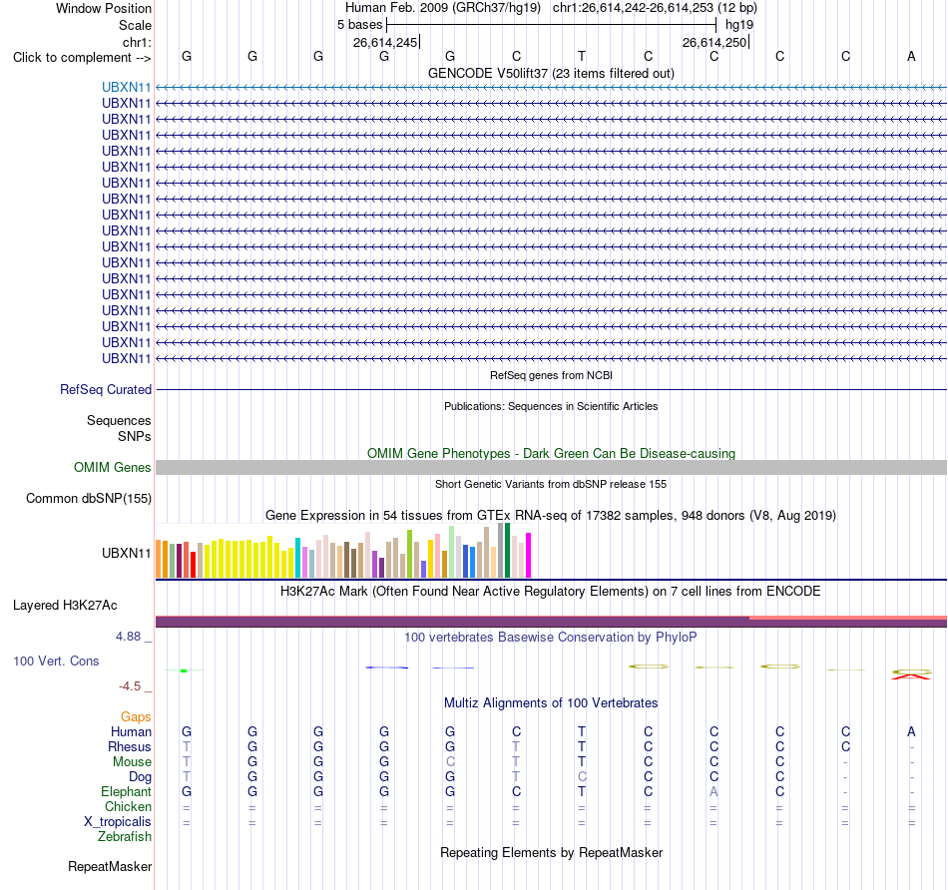948x890 pixels.
Task: Open the Common dbSNP(155) track label
Action: [88, 499]
